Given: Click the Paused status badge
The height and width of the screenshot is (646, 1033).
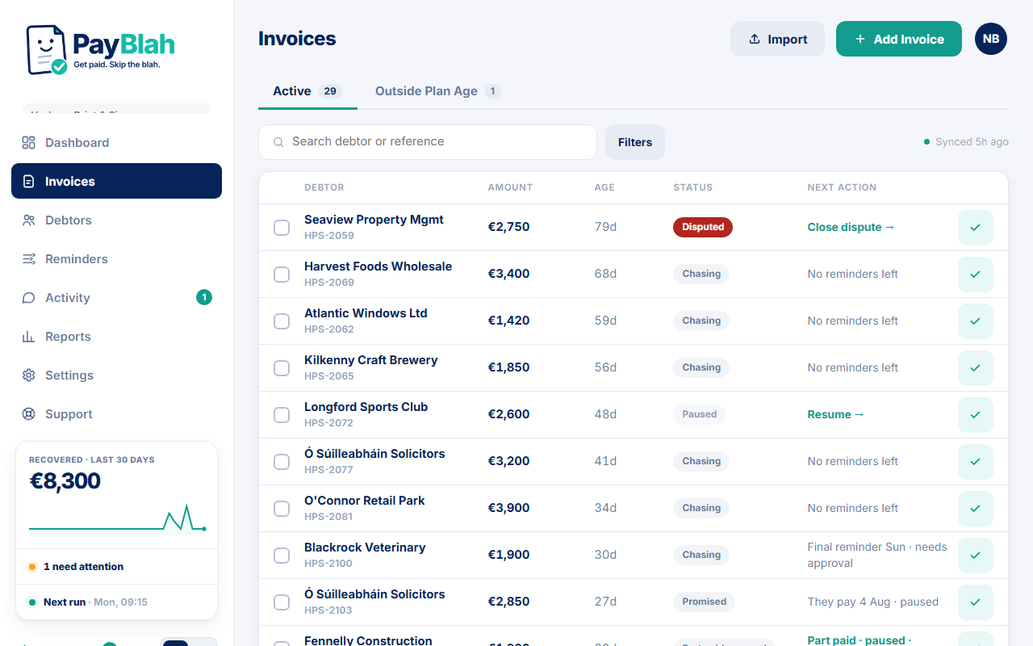Looking at the screenshot, I should coord(699,414).
